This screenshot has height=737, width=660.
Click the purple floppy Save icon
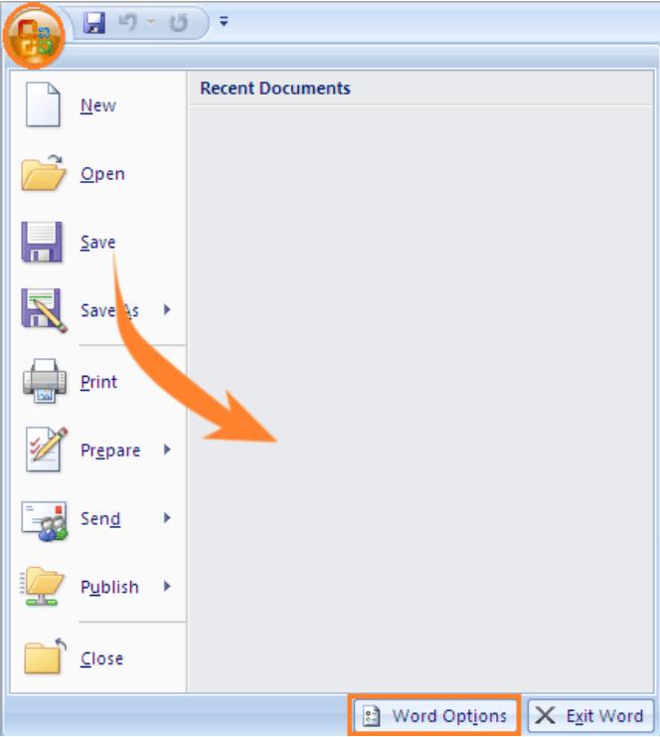click(42, 242)
